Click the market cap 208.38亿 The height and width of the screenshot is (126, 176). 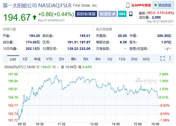click(164, 36)
